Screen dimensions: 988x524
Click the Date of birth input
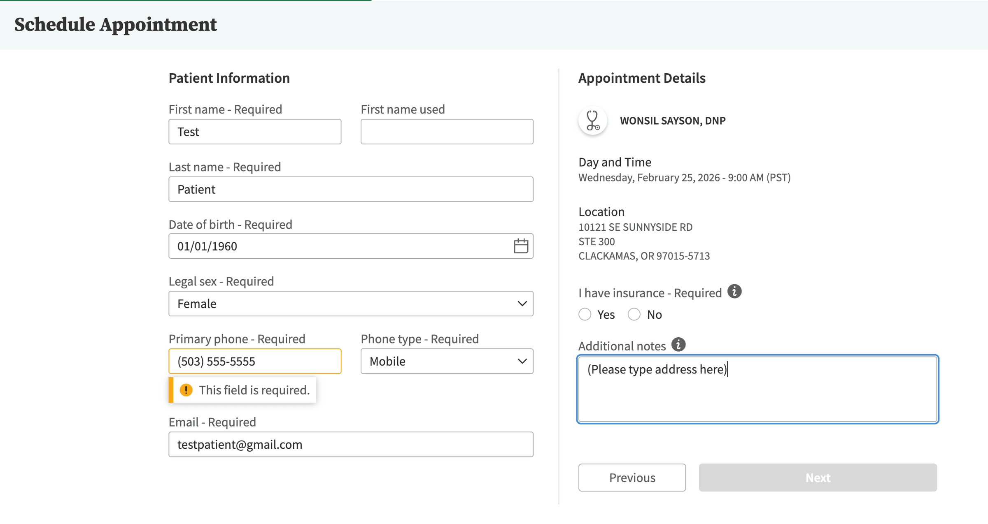(x=338, y=246)
